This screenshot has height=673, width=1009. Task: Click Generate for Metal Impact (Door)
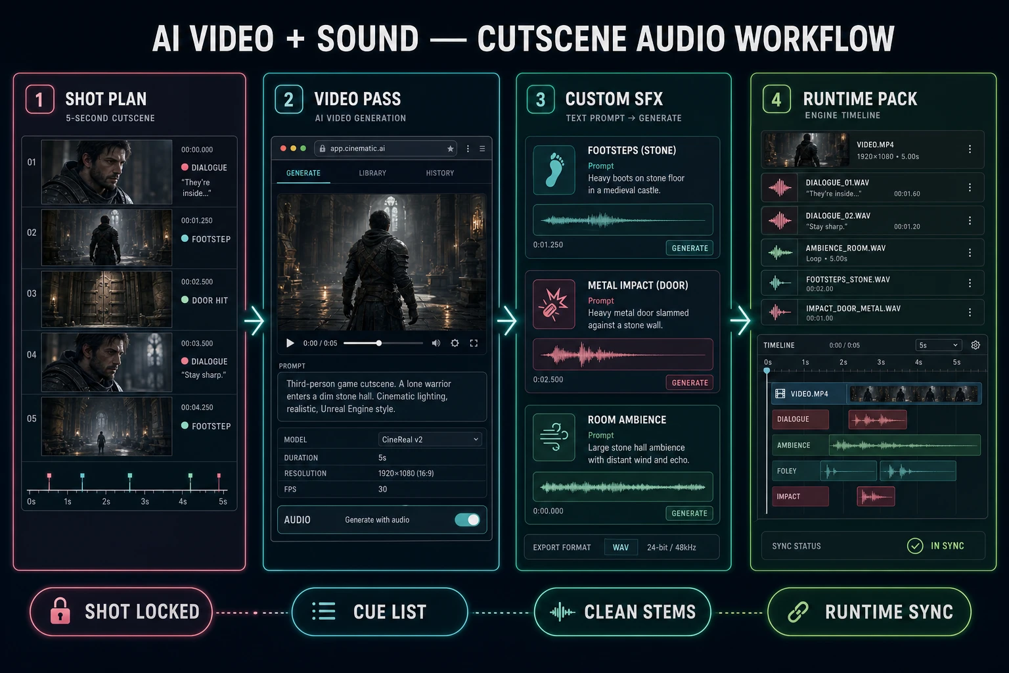[x=690, y=383]
